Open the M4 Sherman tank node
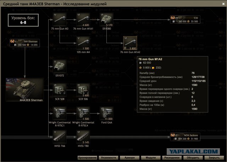This screenshot has height=162, width=227. tap(24, 43)
